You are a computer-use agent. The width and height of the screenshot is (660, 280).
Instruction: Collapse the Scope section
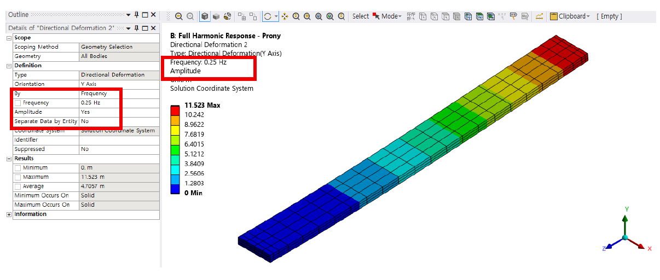pyautogui.click(x=9, y=38)
